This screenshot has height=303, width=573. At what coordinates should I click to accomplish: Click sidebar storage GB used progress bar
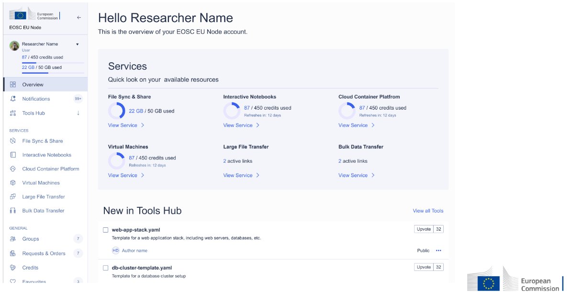click(53, 73)
